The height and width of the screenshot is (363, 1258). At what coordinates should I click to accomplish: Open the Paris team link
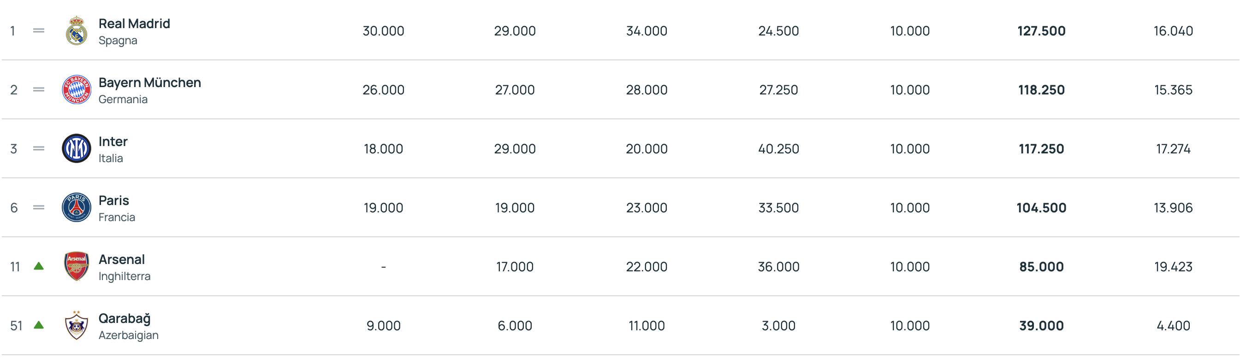point(114,200)
